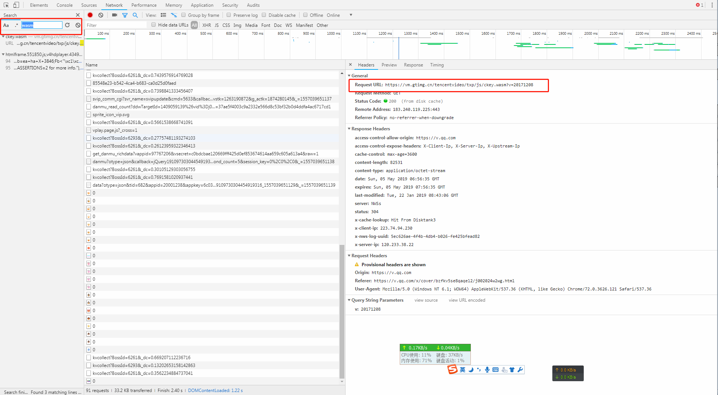Clear the search results
This screenshot has width=718, height=395.
click(78, 25)
